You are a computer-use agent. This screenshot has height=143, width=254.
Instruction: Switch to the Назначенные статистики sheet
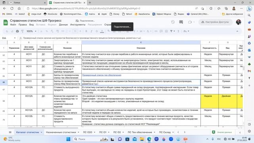[61, 132]
